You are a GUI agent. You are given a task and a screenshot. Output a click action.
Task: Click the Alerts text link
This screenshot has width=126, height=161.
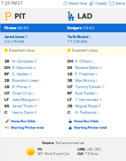(x=120, y=3)
